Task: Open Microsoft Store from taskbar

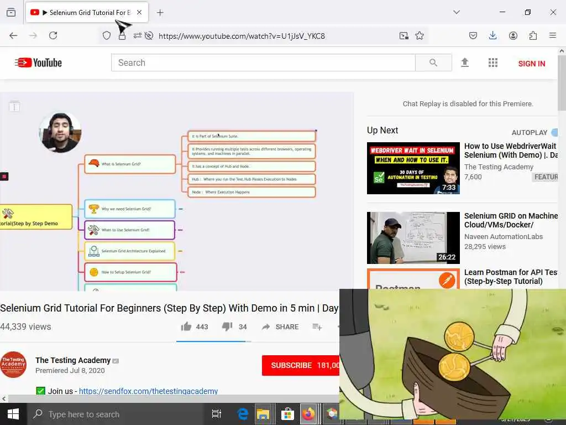Action: 287,414
